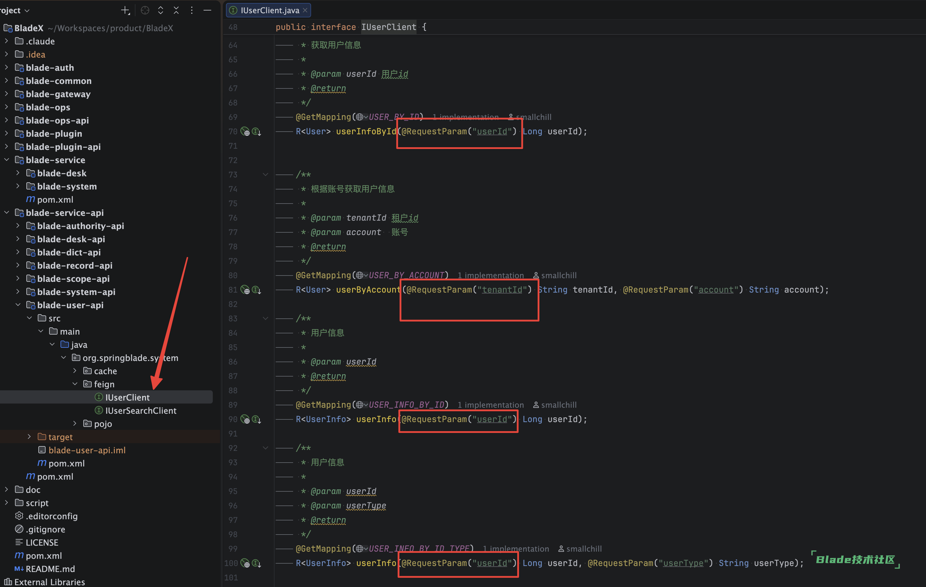Screen dimensions: 926x587
Task: Select IUserSearchClient in the project tree
Action: click(141, 411)
